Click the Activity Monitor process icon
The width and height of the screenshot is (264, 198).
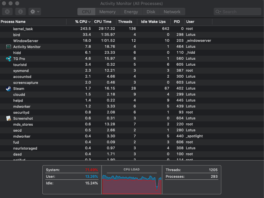click(x=9, y=47)
